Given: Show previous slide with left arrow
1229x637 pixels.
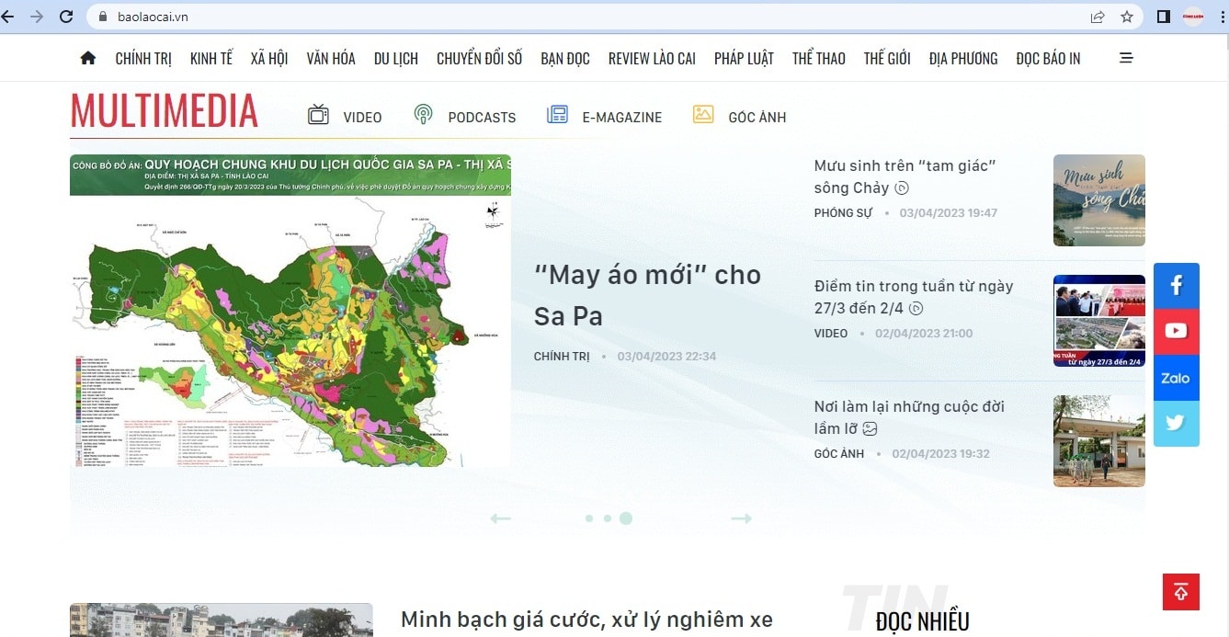Looking at the screenshot, I should tap(500, 518).
